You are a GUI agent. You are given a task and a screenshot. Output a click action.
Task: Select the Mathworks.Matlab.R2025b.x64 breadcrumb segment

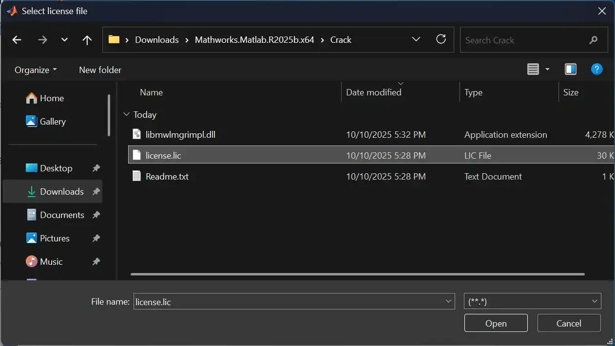(x=254, y=40)
